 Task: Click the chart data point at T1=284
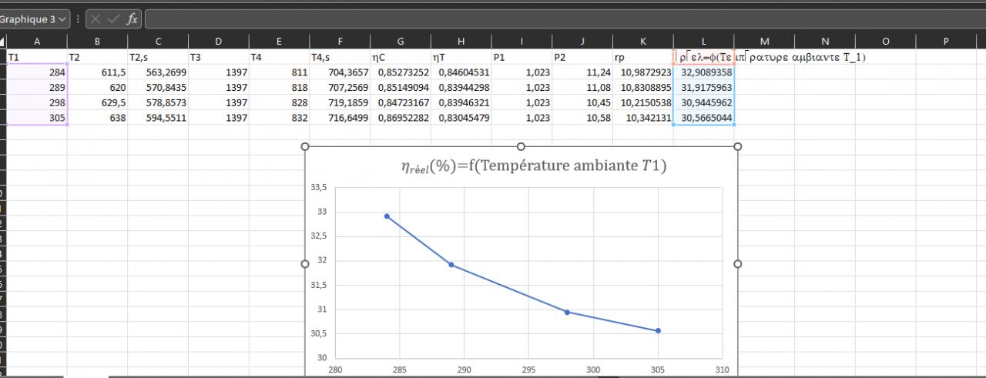387,216
